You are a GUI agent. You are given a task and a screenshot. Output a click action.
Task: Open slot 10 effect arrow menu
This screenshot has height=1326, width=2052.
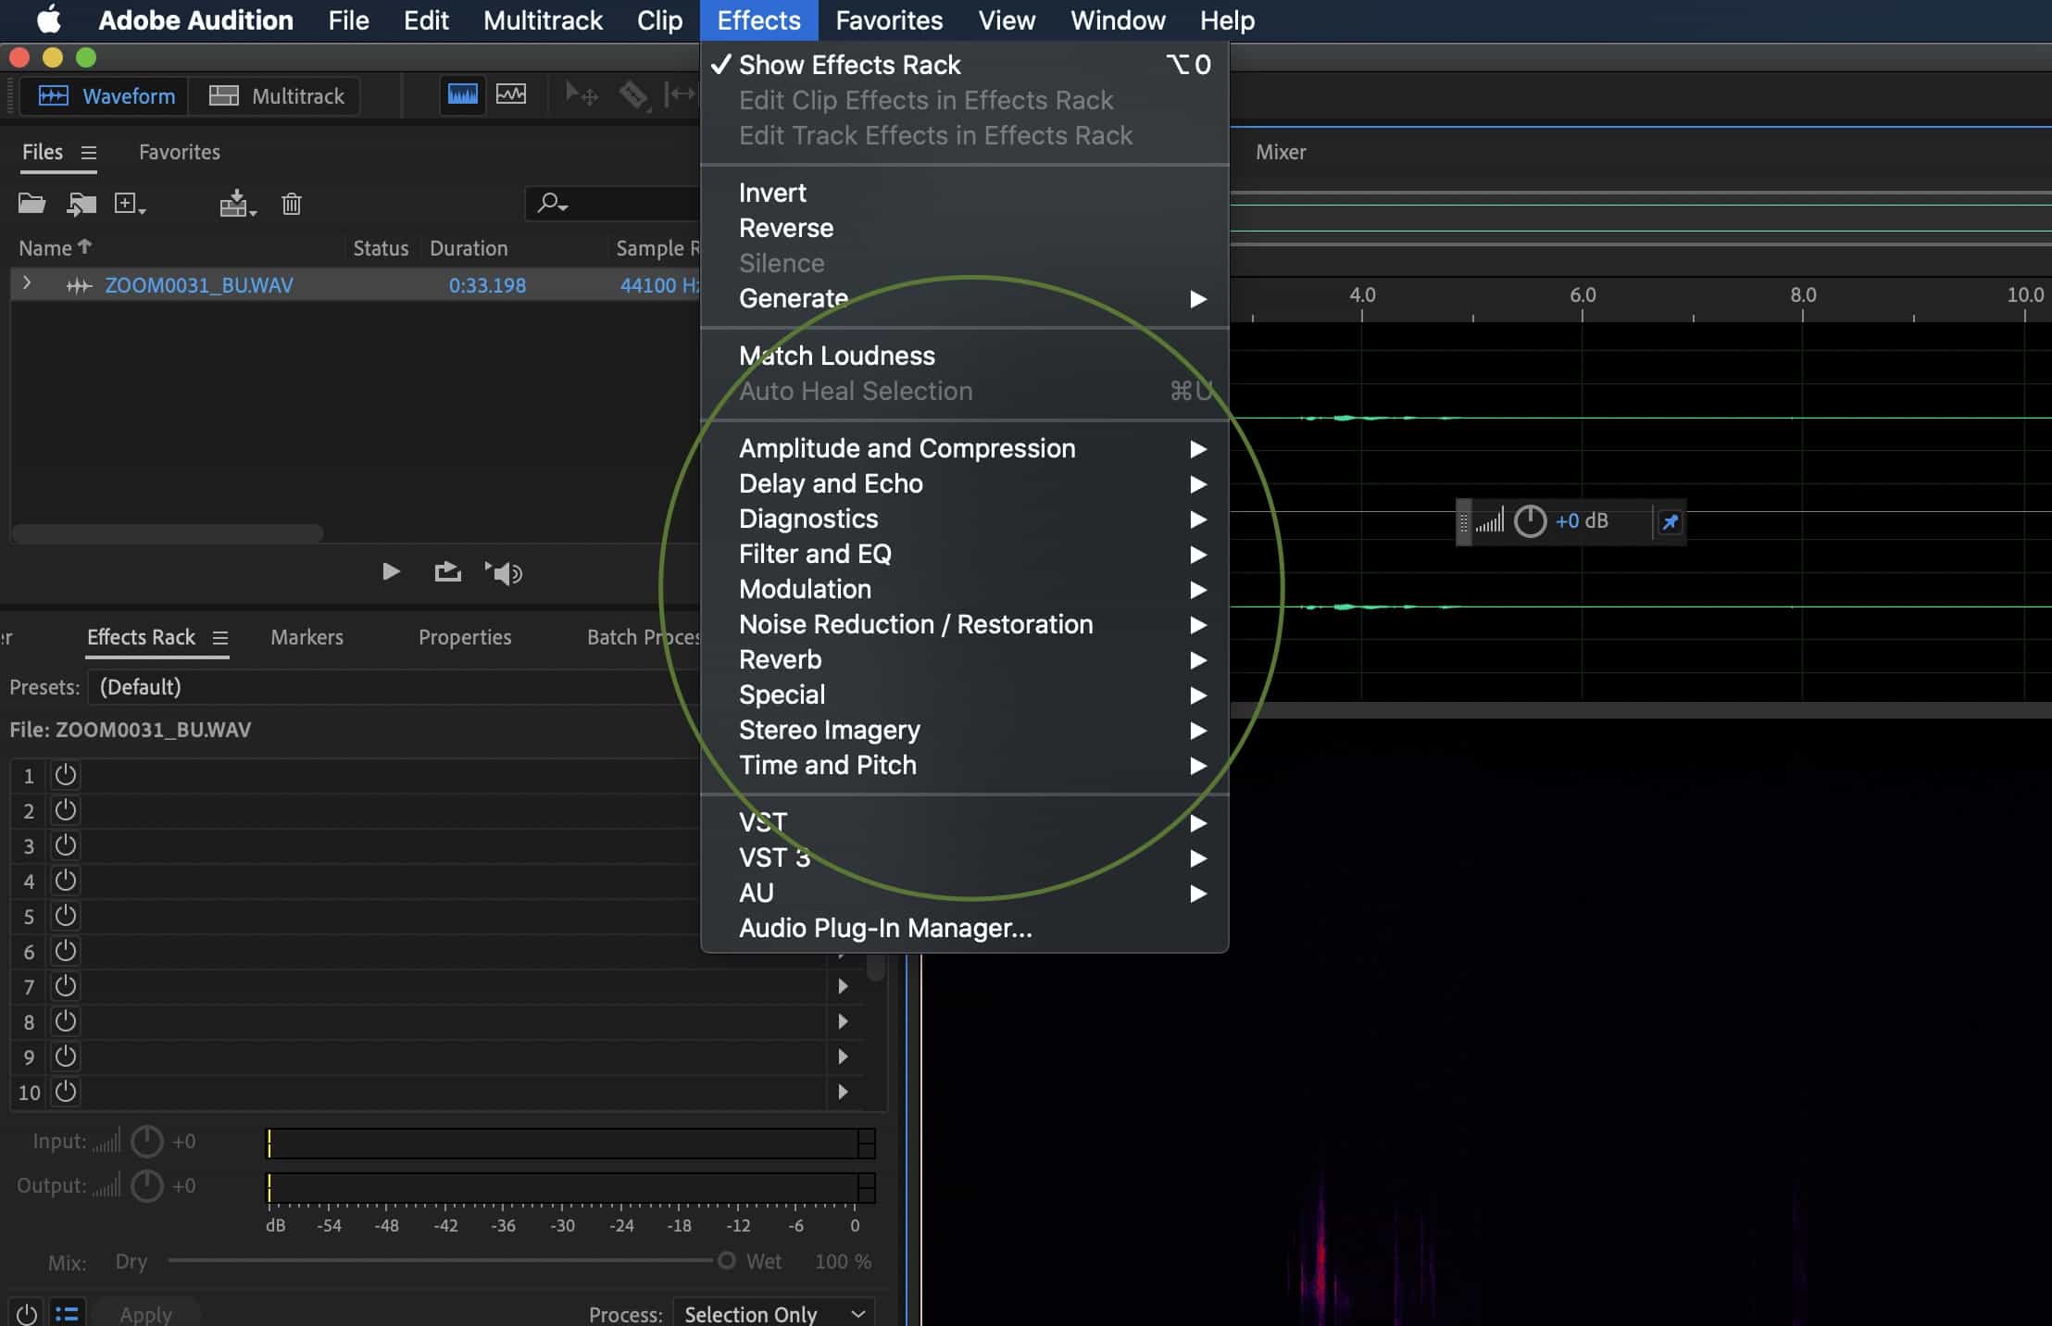click(x=843, y=1092)
